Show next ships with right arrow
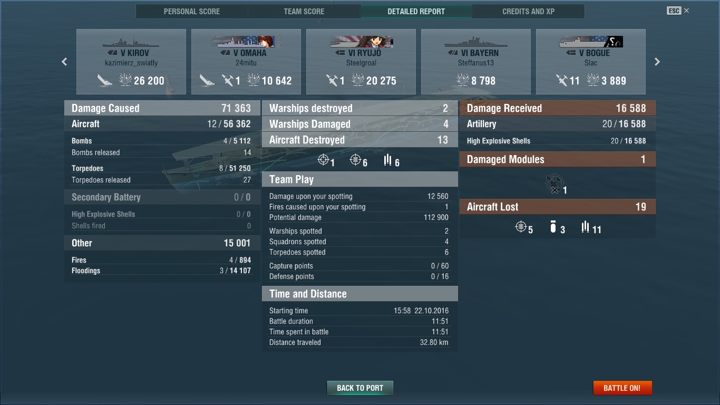The image size is (720, 405). tap(657, 62)
